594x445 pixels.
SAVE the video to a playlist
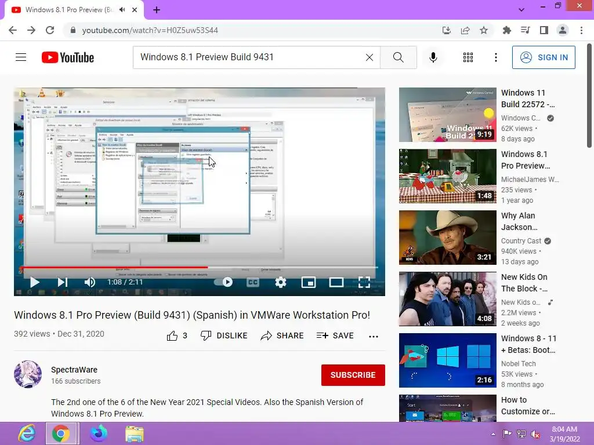[335, 335]
